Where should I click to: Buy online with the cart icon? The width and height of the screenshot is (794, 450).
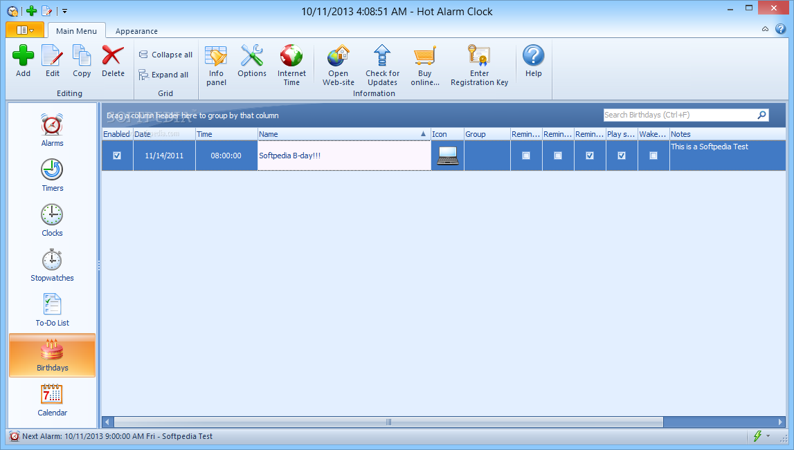[425, 65]
